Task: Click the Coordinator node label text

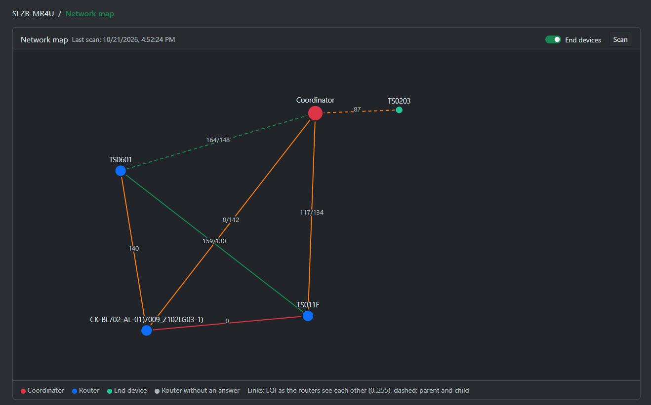Action: pyautogui.click(x=315, y=100)
